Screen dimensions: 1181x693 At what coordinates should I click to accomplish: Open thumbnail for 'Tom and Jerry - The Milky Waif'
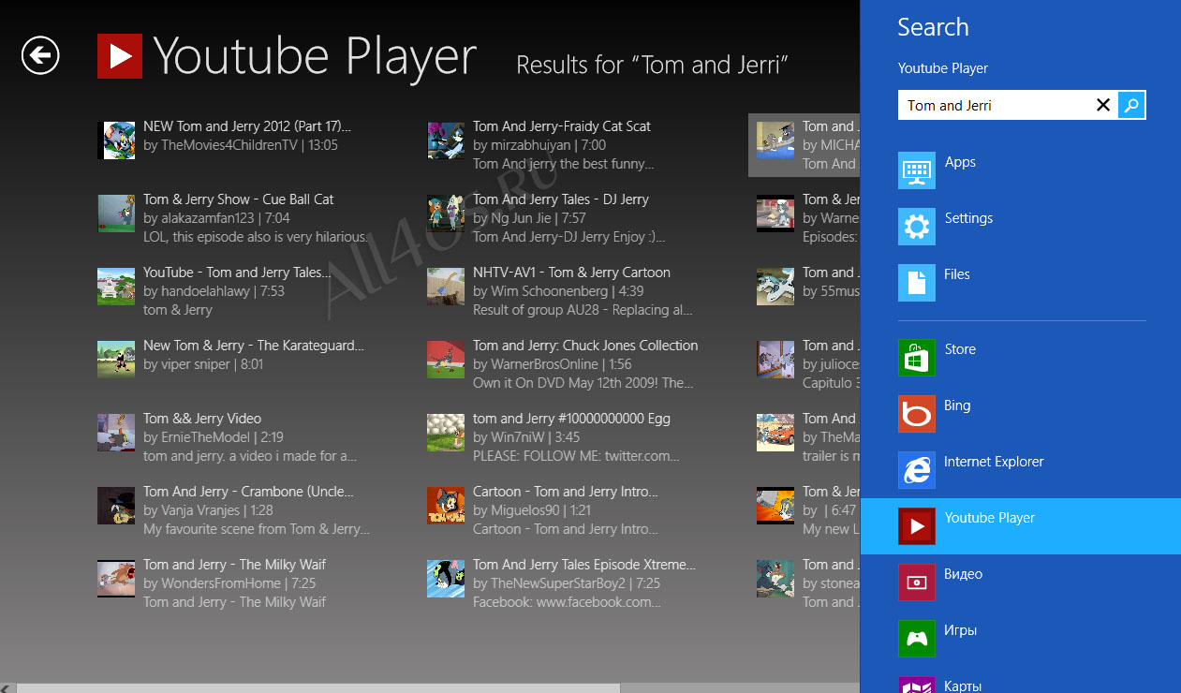116,579
